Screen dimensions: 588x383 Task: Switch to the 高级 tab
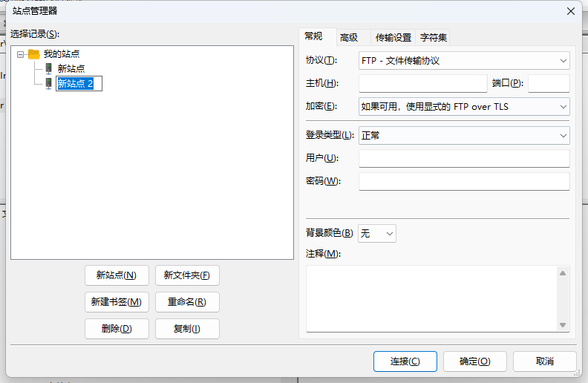(349, 37)
